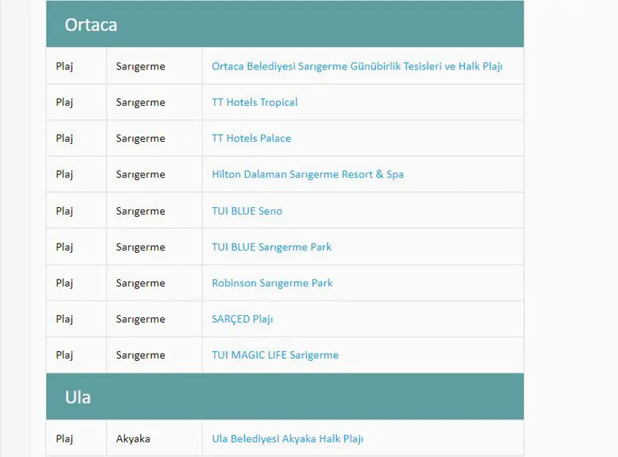
Task: Click the SARÇED Plajı link
Action: (x=242, y=319)
